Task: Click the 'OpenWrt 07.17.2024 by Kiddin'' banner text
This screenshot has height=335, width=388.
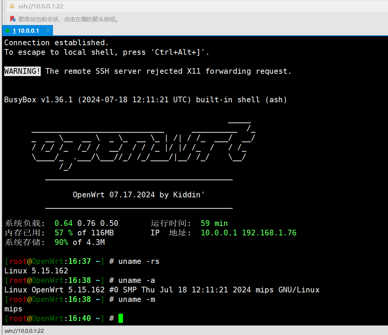Action: tap(139, 195)
